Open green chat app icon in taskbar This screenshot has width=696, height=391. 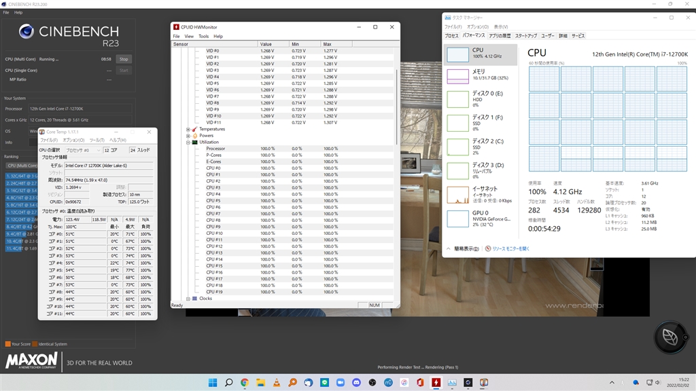coord(324,382)
